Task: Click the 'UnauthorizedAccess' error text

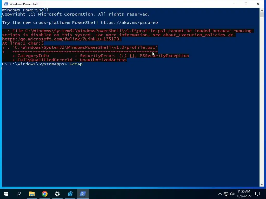Action: coord(103,60)
